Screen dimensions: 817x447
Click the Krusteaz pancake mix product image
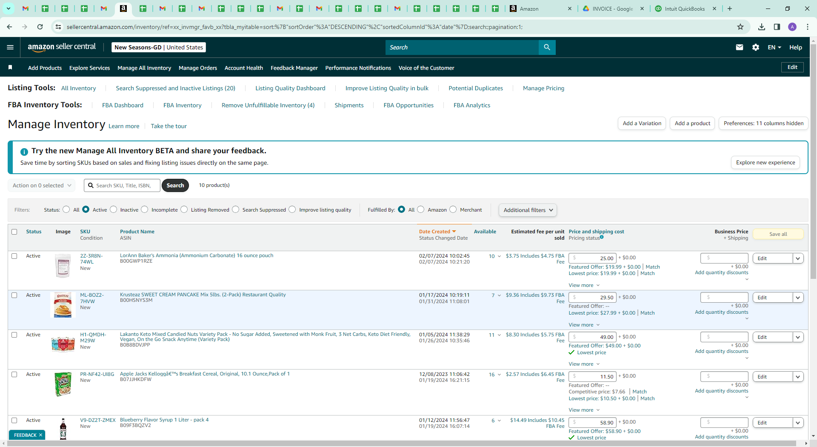pyautogui.click(x=63, y=305)
